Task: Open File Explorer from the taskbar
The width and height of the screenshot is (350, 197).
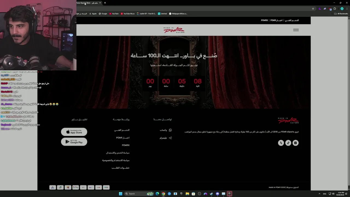Action: 187,194
